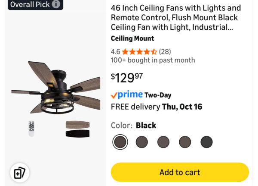Image resolution: width=258 pixels, height=186 pixels.
Task: Select the fourth color swatch
Action: tap(185, 142)
